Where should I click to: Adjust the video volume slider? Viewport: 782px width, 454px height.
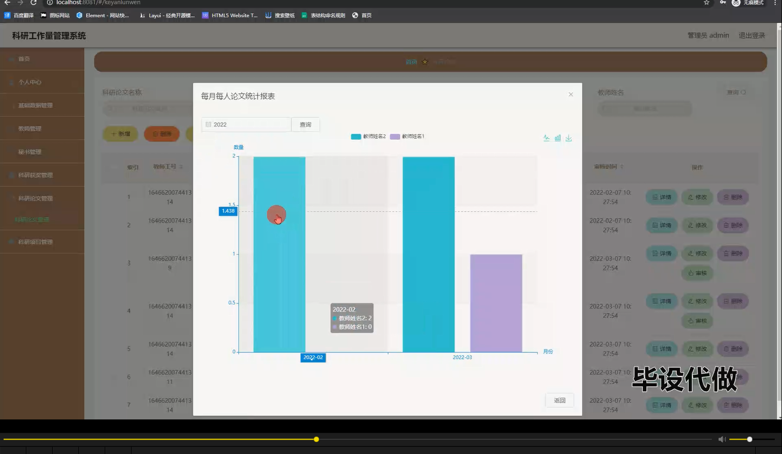752,440
